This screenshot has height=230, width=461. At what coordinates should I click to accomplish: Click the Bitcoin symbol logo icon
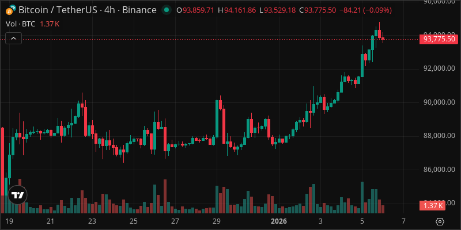tap(11, 10)
